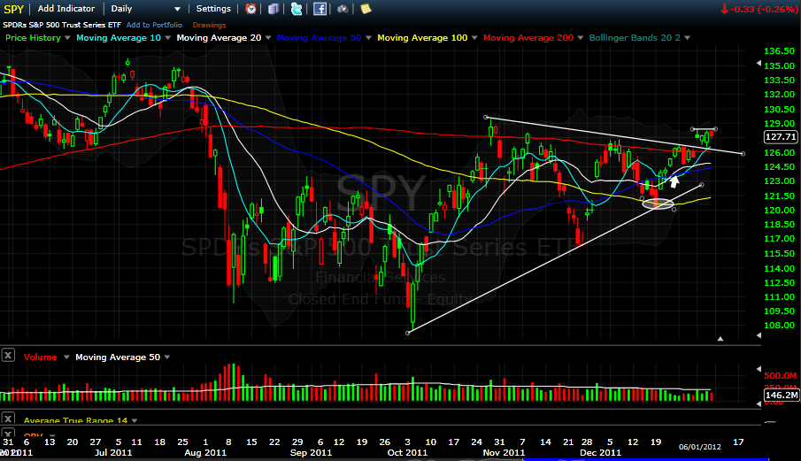Click the -0.33 (-0.26%) price change text
The image size is (801, 461).
click(764, 9)
